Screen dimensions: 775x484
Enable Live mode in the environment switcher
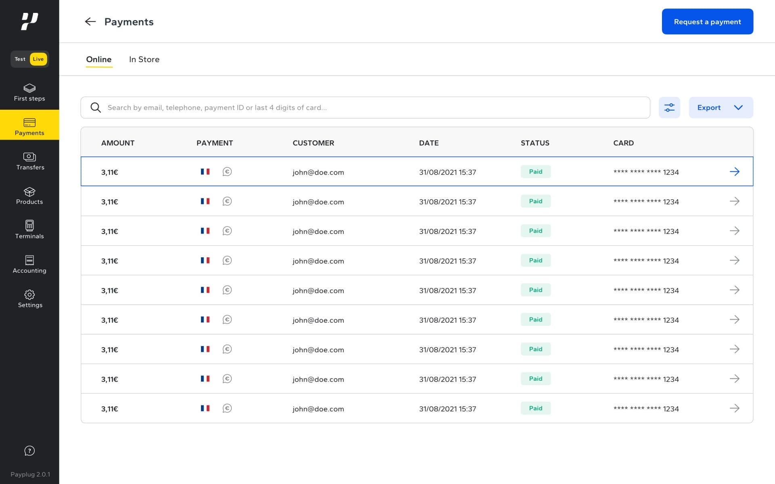(x=38, y=59)
